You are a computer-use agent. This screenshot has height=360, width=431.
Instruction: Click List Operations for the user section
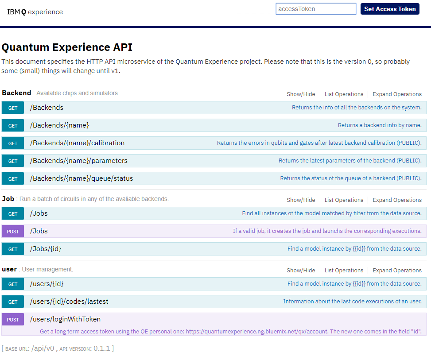click(x=344, y=270)
